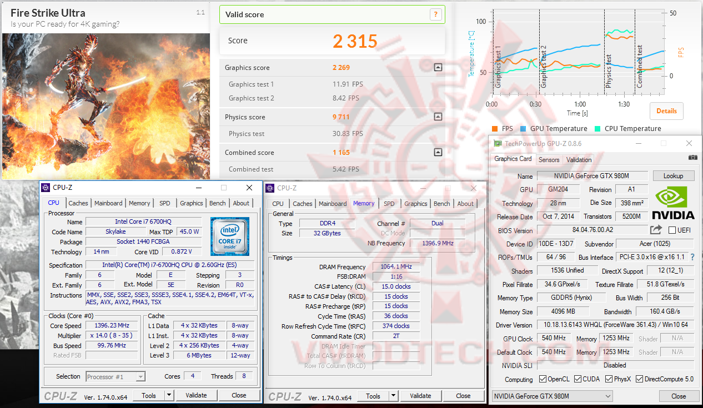Select the Graphics Card tab in GPU-Z
703x408 pixels.
click(x=513, y=159)
